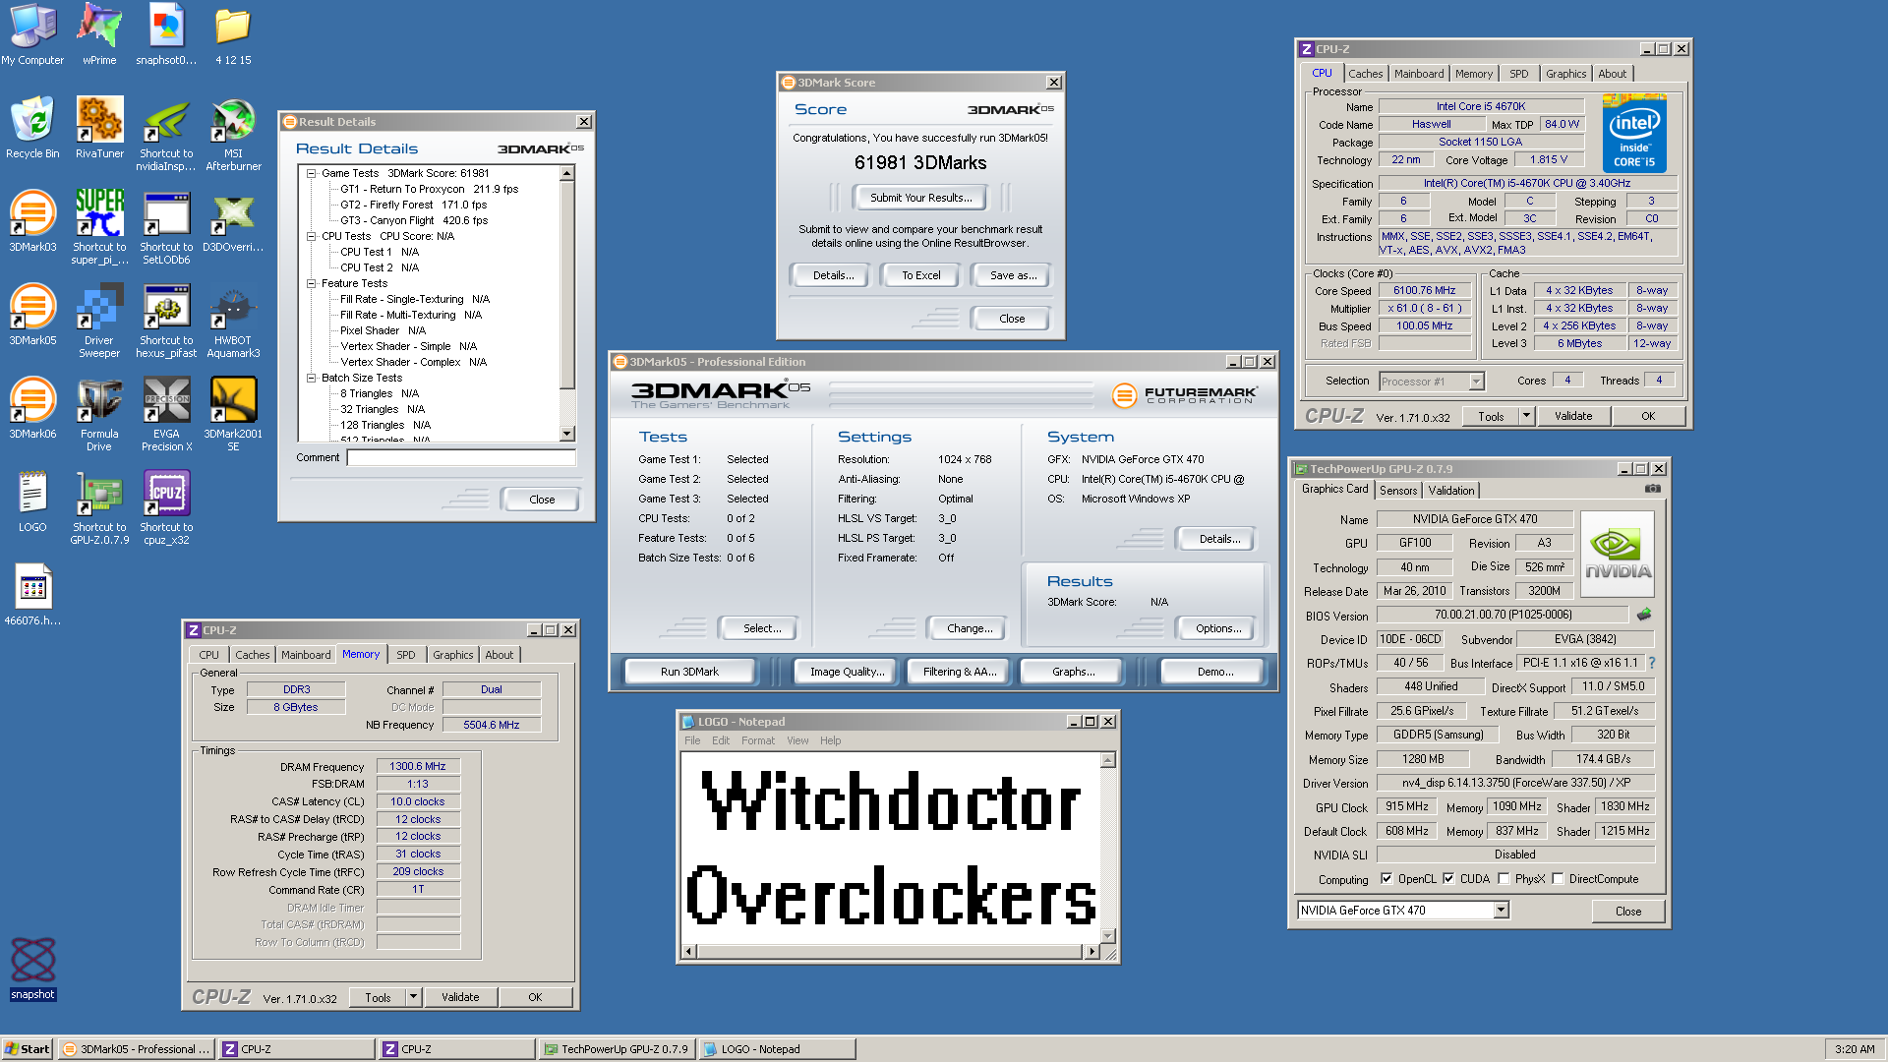Image resolution: width=1888 pixels, height=1062 pixels.
Task: Open the GPU selection dropdown in GPU-Z
Action: pos(1501,911)
